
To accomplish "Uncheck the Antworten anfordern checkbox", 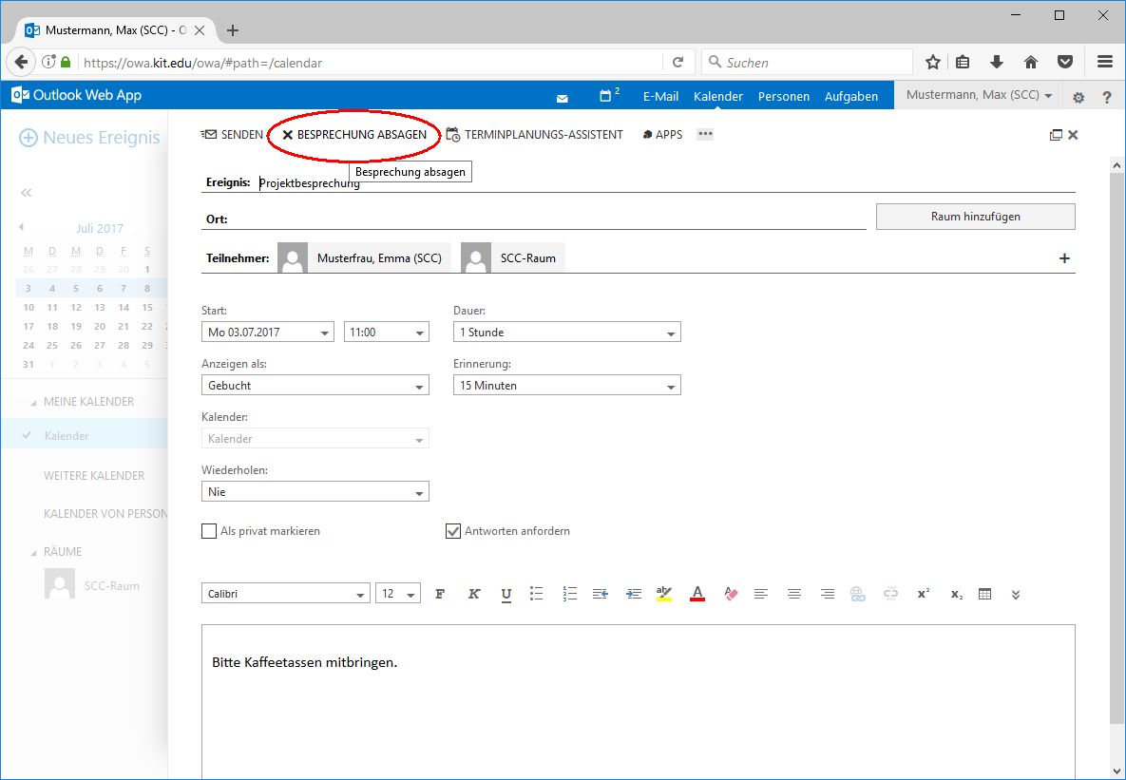I will tap(453, 531).
